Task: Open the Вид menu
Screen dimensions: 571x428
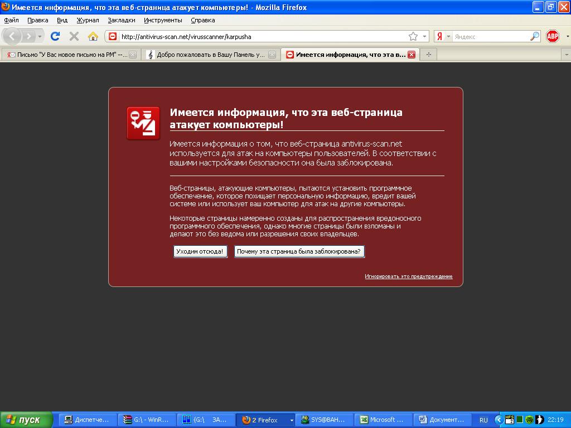Action: pos(62,21)
